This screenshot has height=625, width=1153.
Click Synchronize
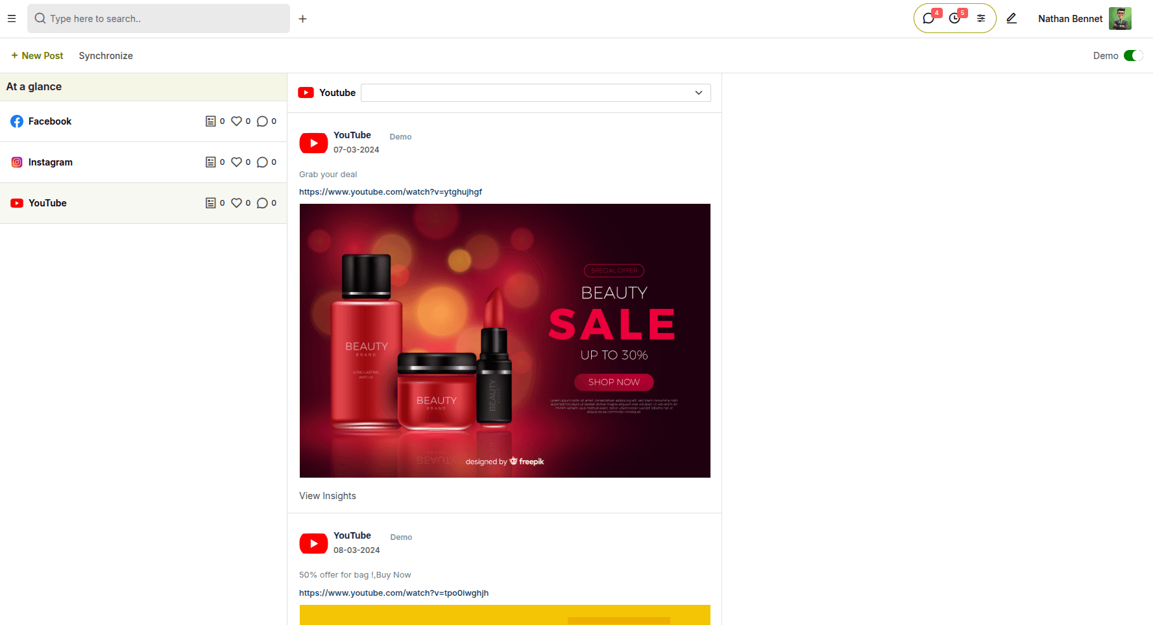pyautogui.click(x=106, y=56)
